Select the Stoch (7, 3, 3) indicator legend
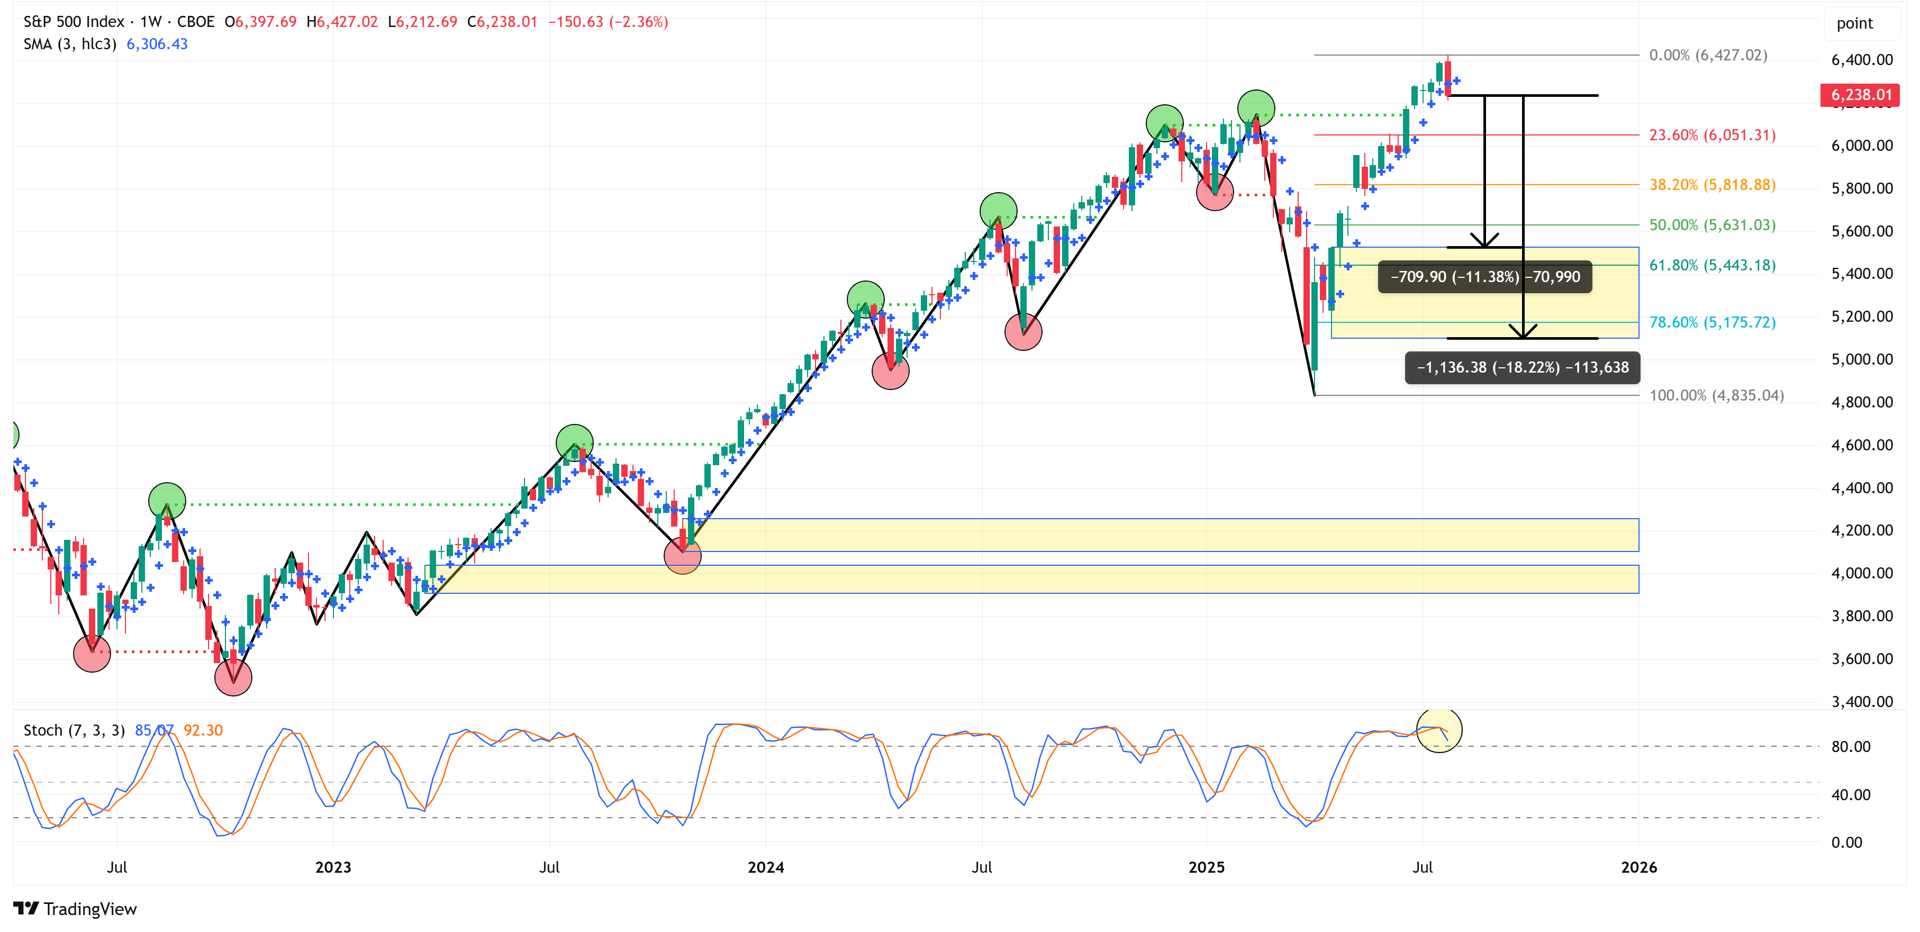 tap(74, 730)
